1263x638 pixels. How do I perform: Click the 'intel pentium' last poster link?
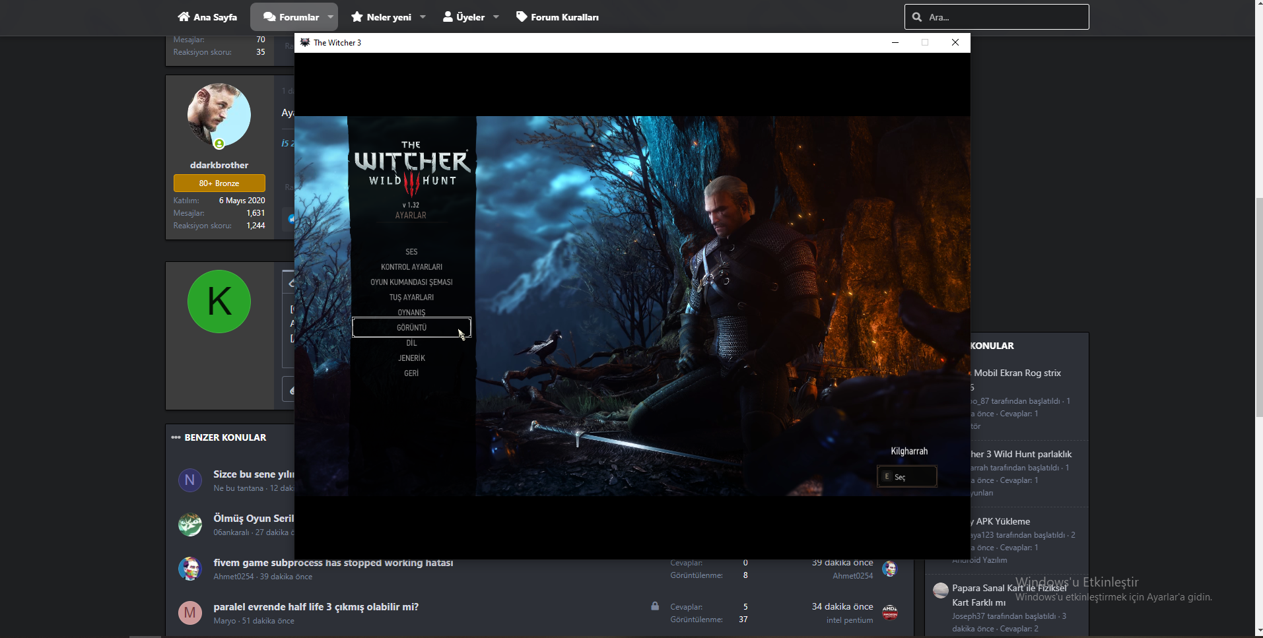tap(850, 620)
